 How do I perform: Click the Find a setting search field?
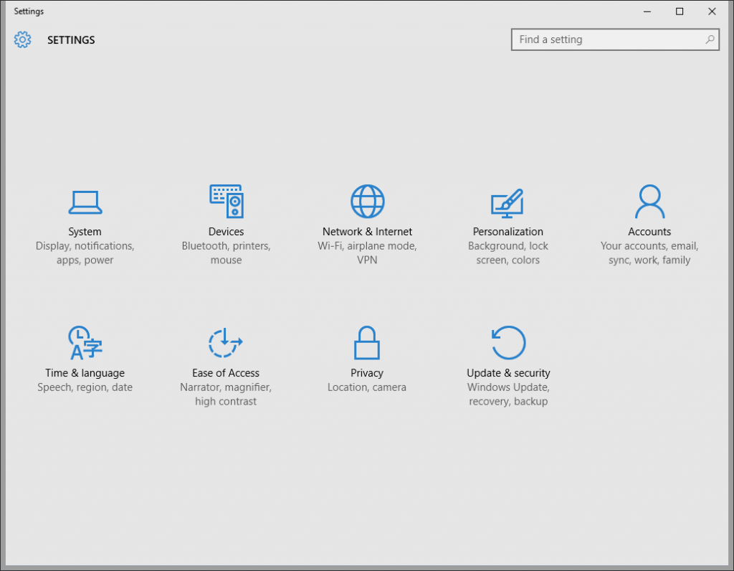[609, 39]
